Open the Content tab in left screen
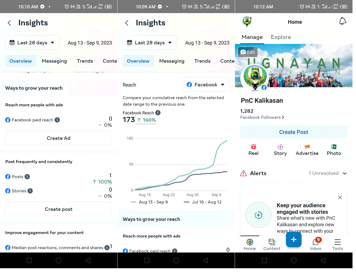Image resolution: width=356 pixels, height=272 pixels. pos(110,61)
